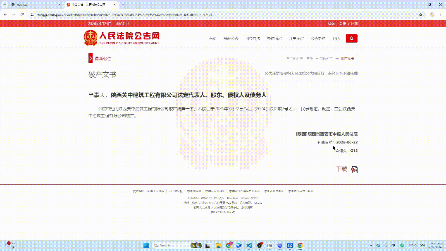Open the 中国法院网 footer link
The image size is (446, 251).
click(194, 191)
